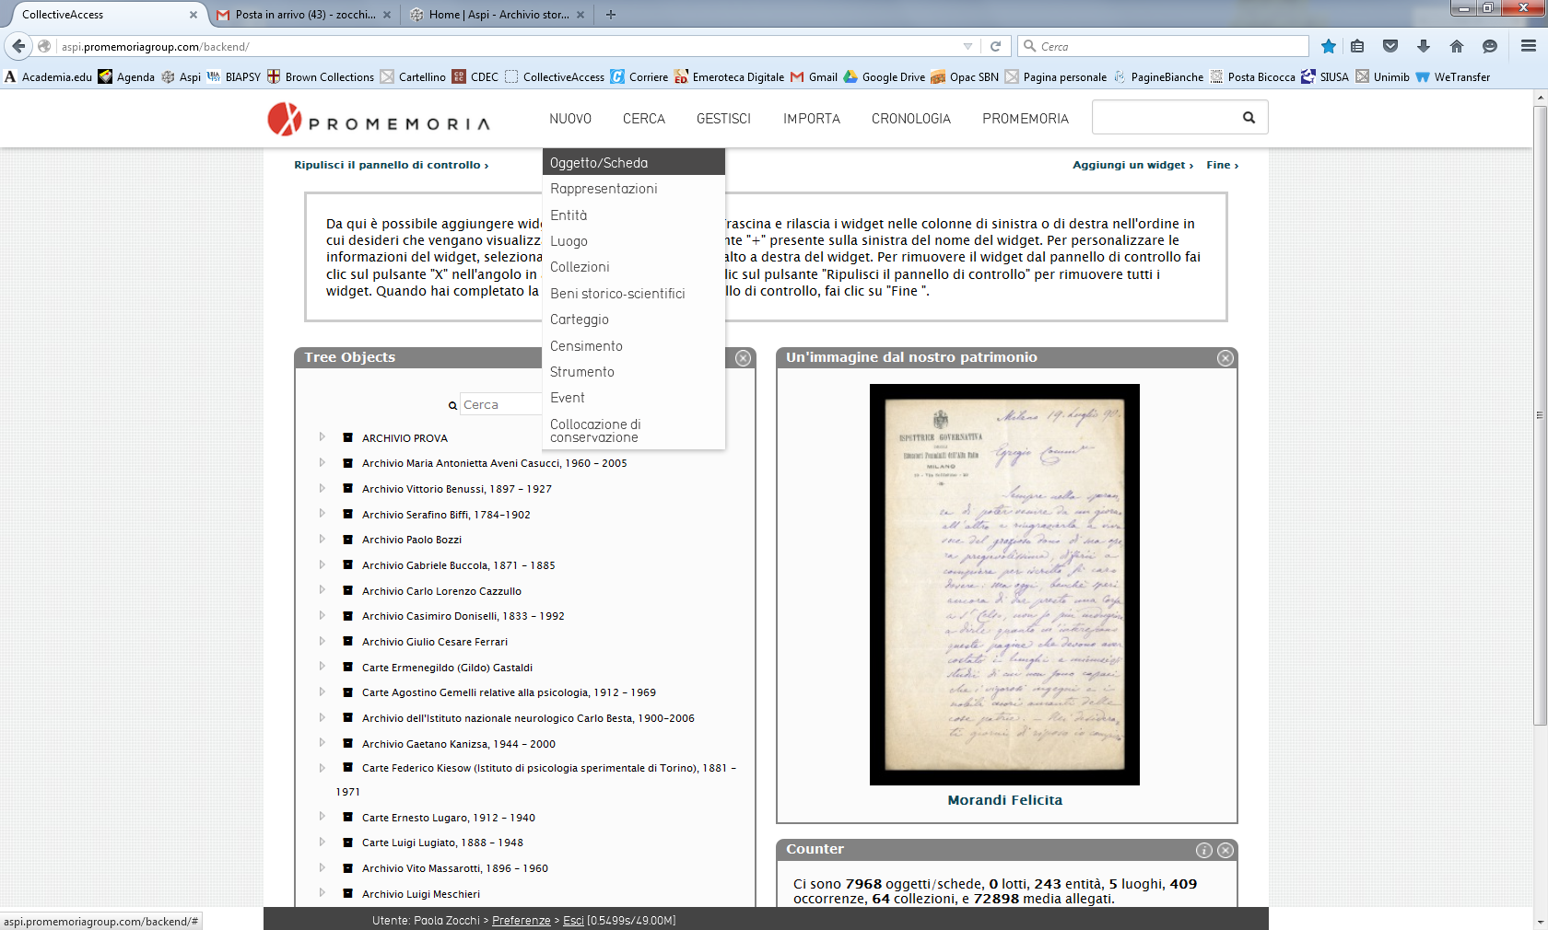The height and width of the screenshot is (930, 1548).
Task: Open the Counter widget info icon
Action: [x=1204, y=850]
